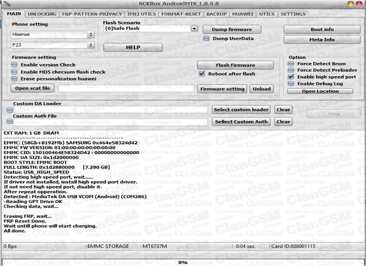
Task: Click the NCKBox app icon in title bar
Action: click(x=7, y=4)
